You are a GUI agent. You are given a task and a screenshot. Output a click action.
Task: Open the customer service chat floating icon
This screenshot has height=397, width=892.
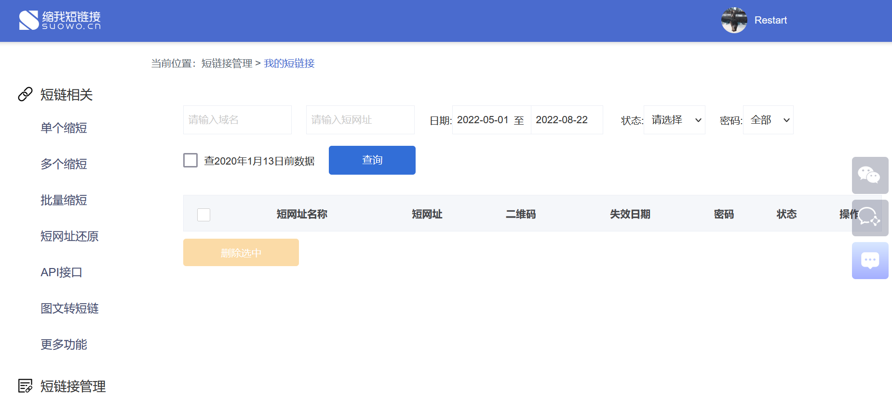coord(870,218)
